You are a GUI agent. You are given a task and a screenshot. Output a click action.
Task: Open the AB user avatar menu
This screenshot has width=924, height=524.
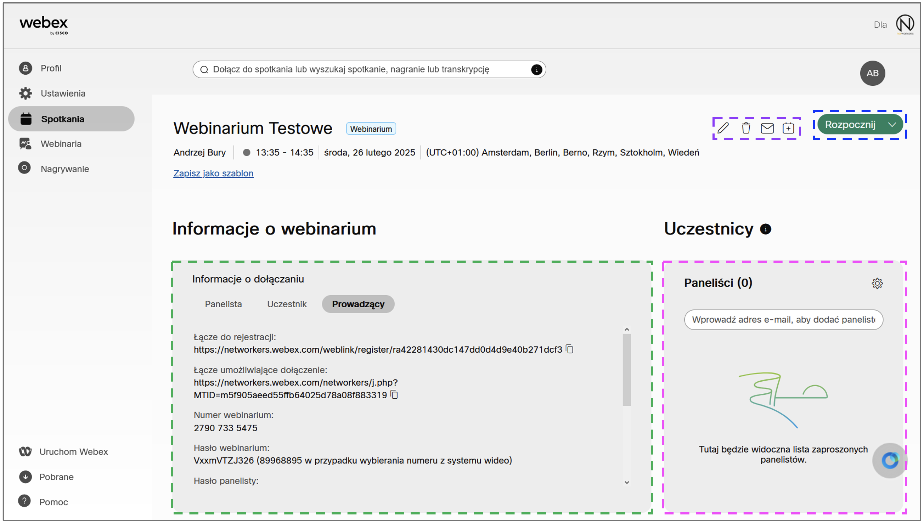872,73
